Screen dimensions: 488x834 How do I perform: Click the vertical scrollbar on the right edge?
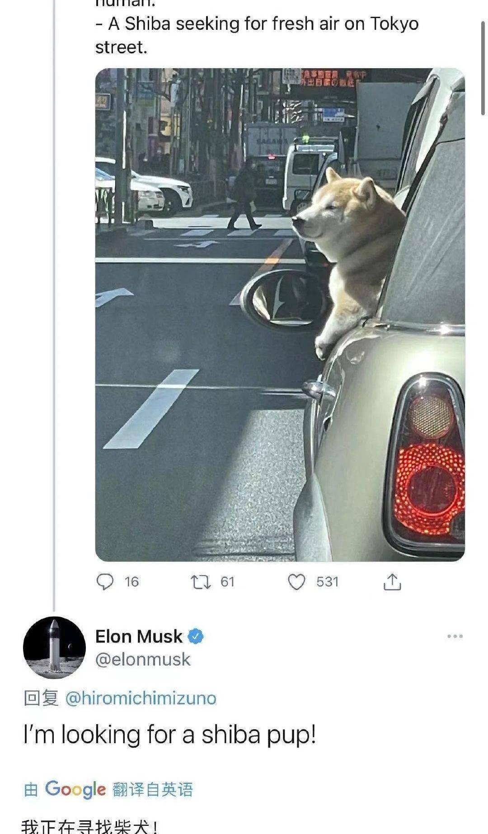pos(483,68)
